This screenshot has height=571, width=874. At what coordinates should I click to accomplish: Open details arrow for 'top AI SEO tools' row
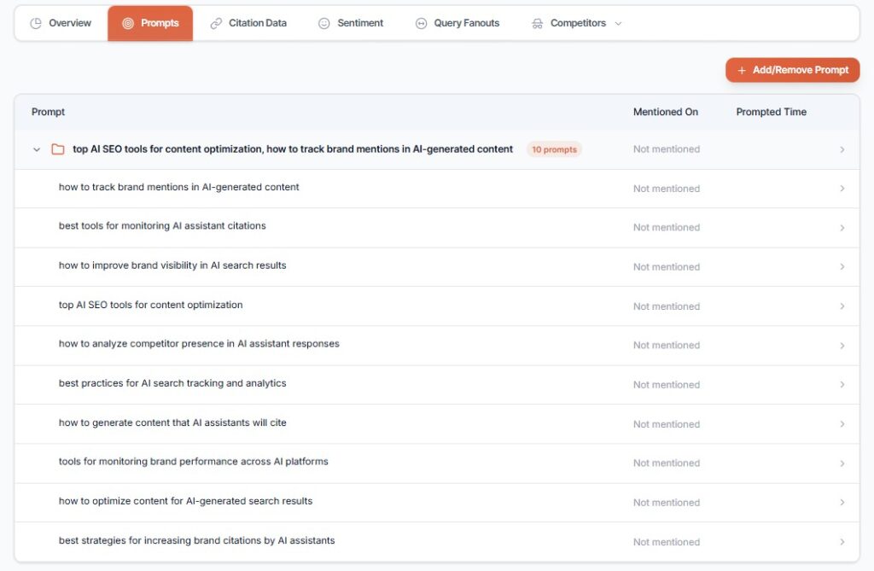tap(842, 306)
